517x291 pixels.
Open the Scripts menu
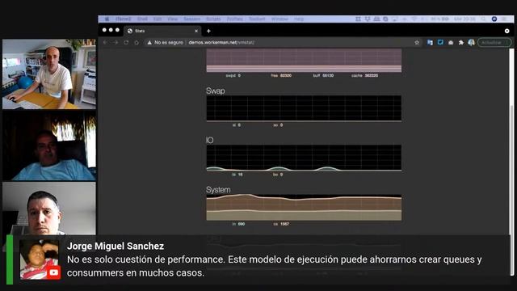click(x=213, y=19)
